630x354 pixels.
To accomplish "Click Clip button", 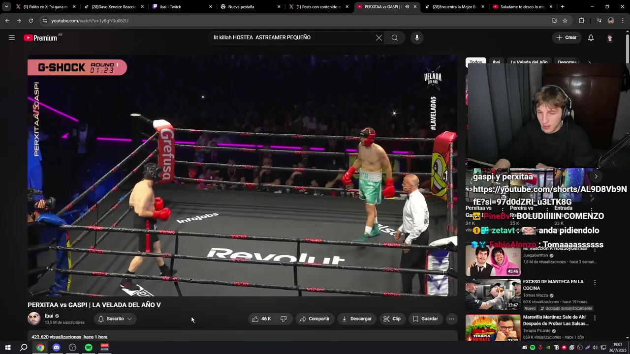I will click(x=392, y=319).
